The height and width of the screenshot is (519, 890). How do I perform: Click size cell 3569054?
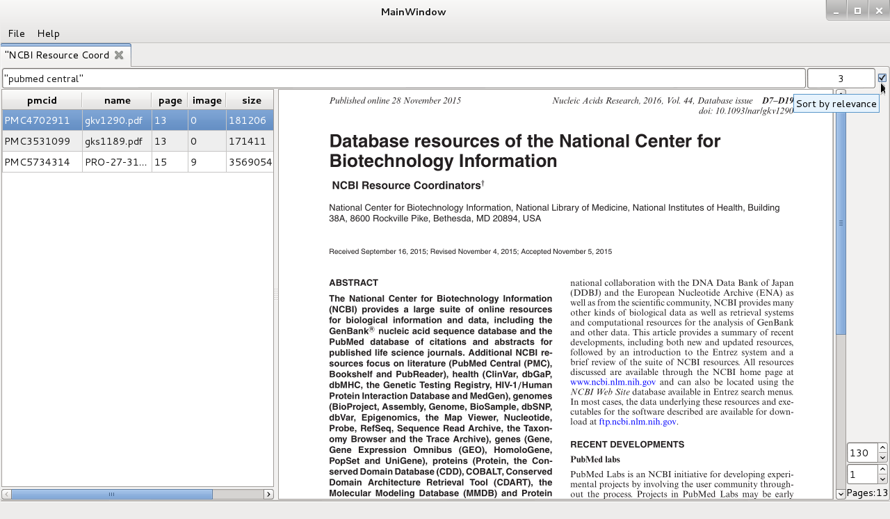(x=250, y=162)
